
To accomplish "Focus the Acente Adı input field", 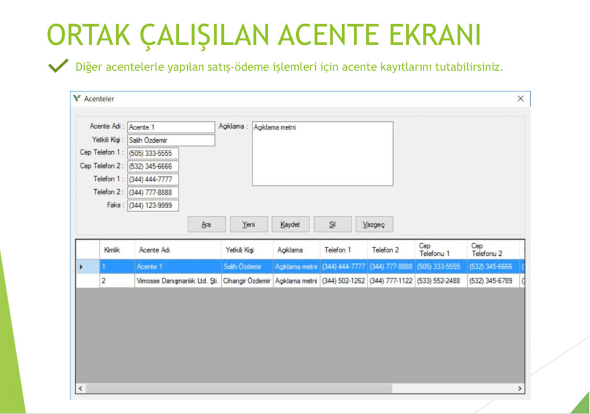I will click(171, 127).
